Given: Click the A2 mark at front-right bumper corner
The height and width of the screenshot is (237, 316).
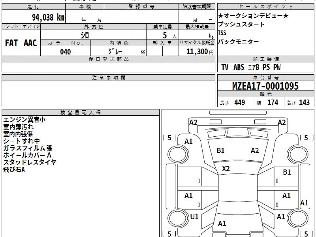Looking at the screenshot, I should (282, 122).
